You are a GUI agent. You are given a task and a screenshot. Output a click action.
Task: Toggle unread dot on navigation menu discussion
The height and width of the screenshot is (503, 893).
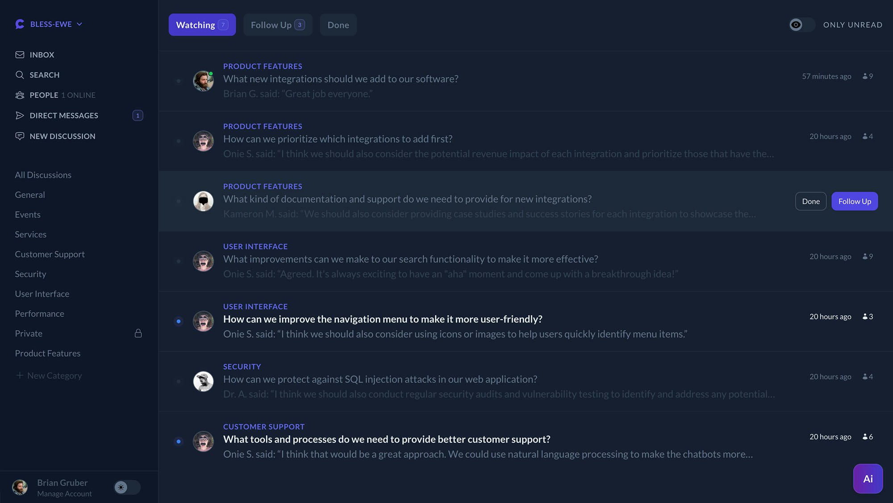pyautogui.click(x=179, y=321)
